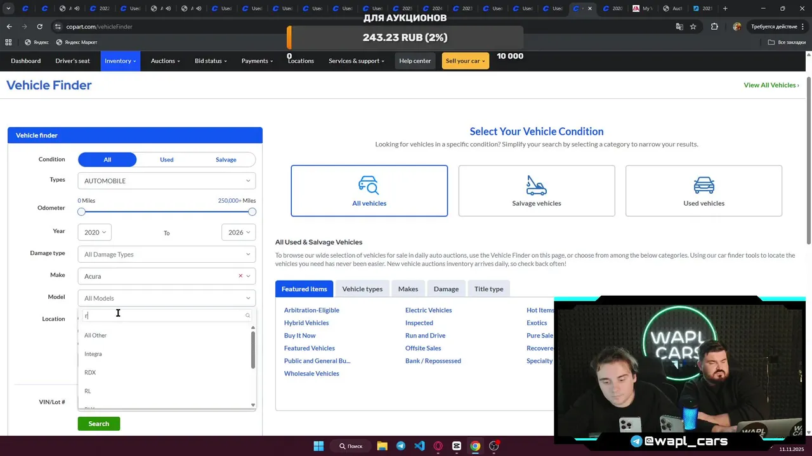
Task: Open the Run and Drive link
Action: pos(425,336)
